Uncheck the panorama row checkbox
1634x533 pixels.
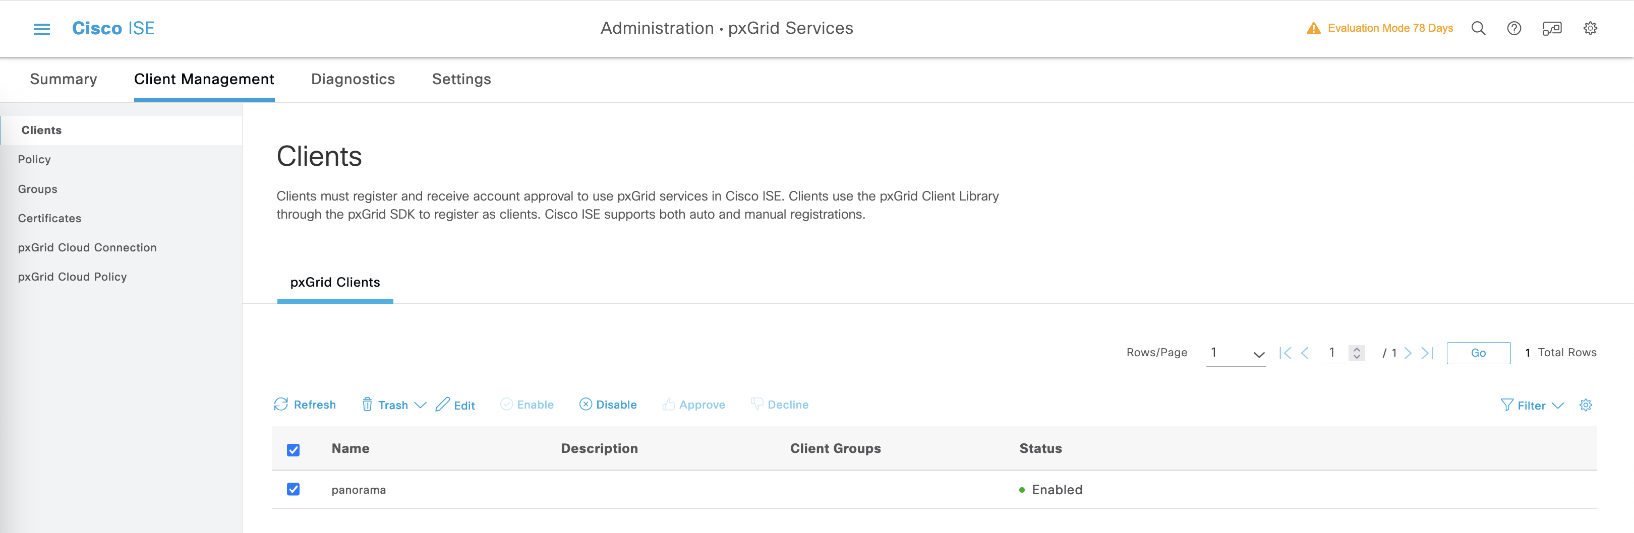293,489
